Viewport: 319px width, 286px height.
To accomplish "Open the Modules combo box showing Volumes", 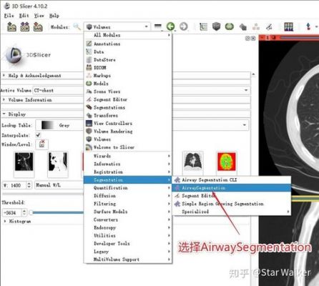I will click(x=117, y=26).
